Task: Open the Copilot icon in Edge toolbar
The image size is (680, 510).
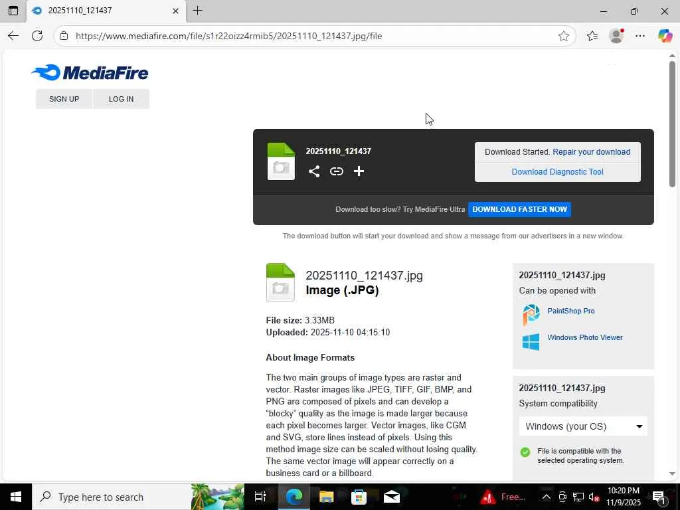Action: tap(665, 36)
